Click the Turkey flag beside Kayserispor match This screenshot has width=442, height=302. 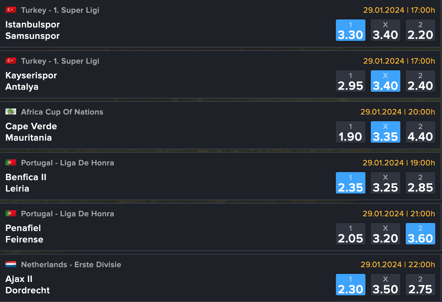click(10, 61)
